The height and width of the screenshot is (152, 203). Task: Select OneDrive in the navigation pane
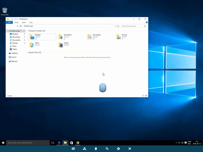[x=14, y=53]
